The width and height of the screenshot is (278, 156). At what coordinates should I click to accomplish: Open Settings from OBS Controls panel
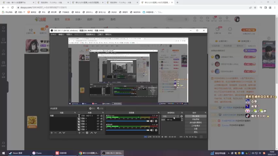point(196,129)
